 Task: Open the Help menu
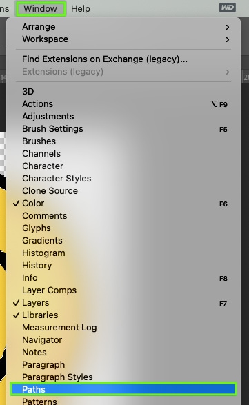click(81, 9)
